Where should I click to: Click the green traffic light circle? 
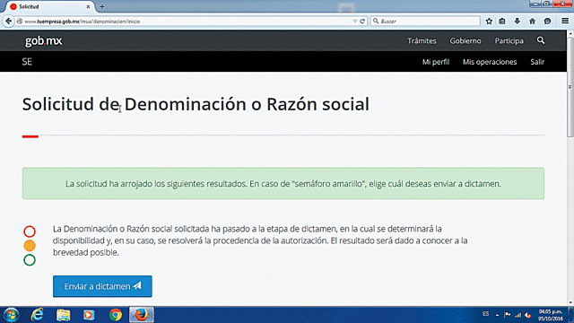coord(30,260)
